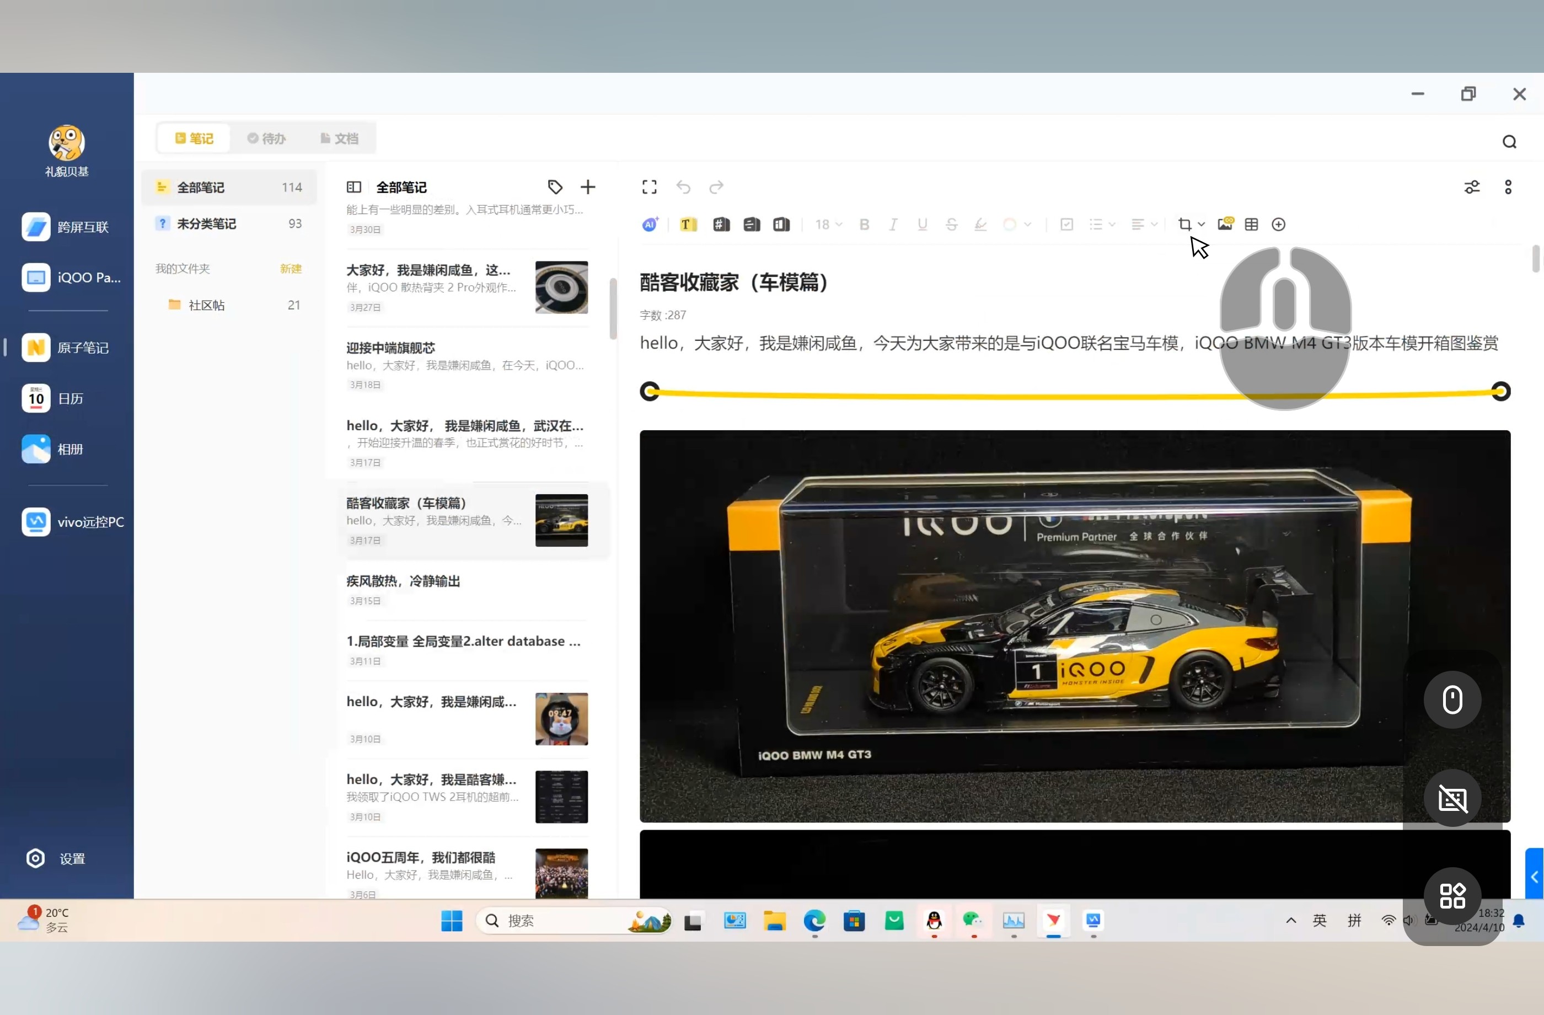1544x1015 pixels.
Task: Toggle underline formatting
Action: click(x=922, y=225)
